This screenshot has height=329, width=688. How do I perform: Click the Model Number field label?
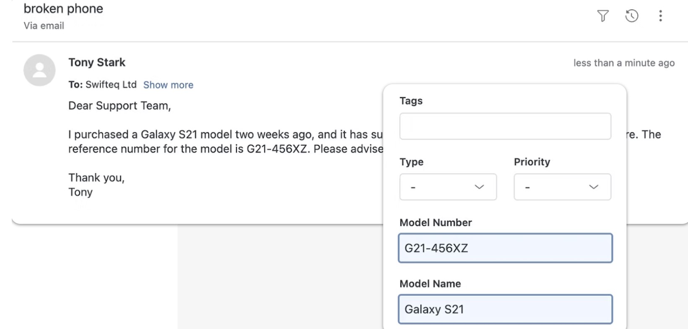pyautogui.click(x=435, y=223)
